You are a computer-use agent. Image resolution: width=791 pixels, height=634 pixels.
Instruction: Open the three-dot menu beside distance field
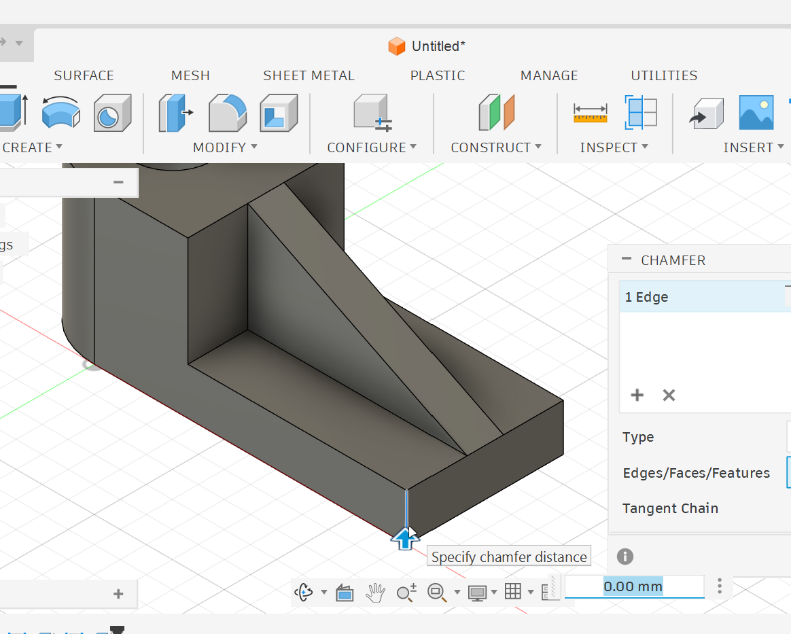720,586
